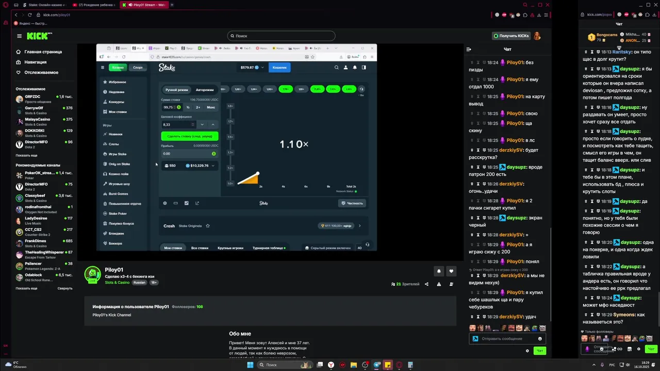Switch input language РУС in tray

click(612, 365)
